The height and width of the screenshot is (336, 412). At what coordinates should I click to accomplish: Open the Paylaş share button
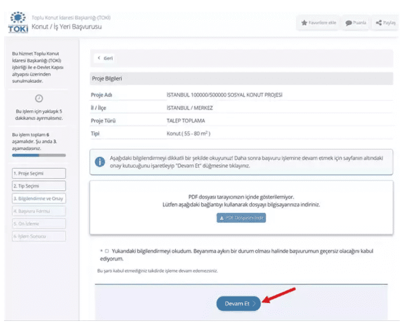point(385,23)
